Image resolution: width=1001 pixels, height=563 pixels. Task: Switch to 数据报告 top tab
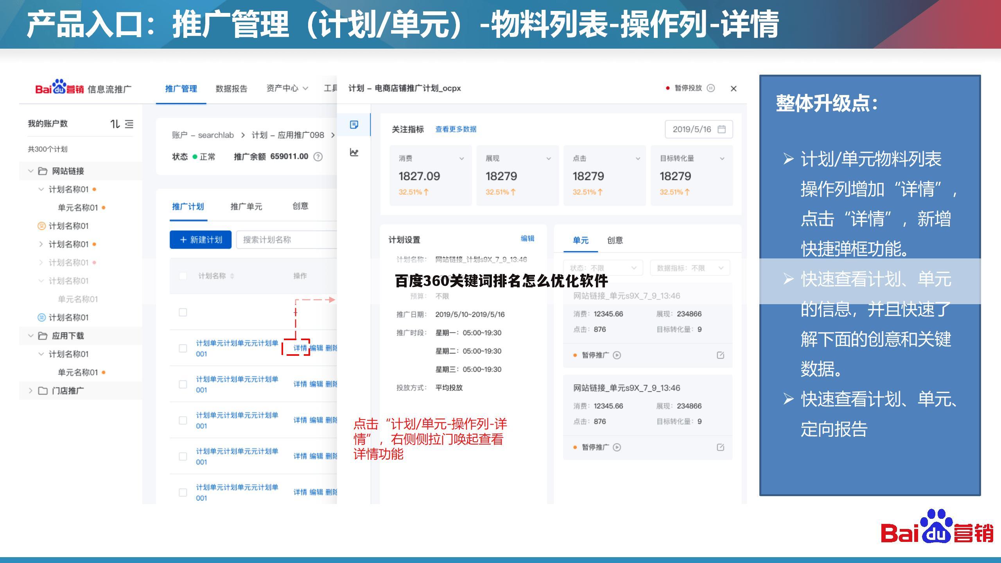click(x=231, y=89)
